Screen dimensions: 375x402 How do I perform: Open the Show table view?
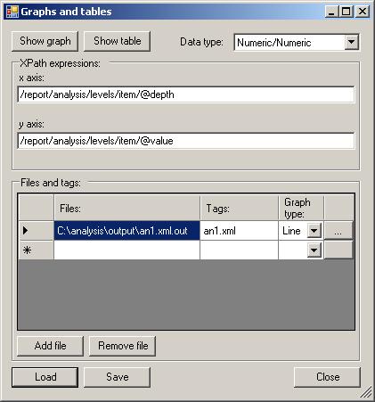(x=118, y=41)
